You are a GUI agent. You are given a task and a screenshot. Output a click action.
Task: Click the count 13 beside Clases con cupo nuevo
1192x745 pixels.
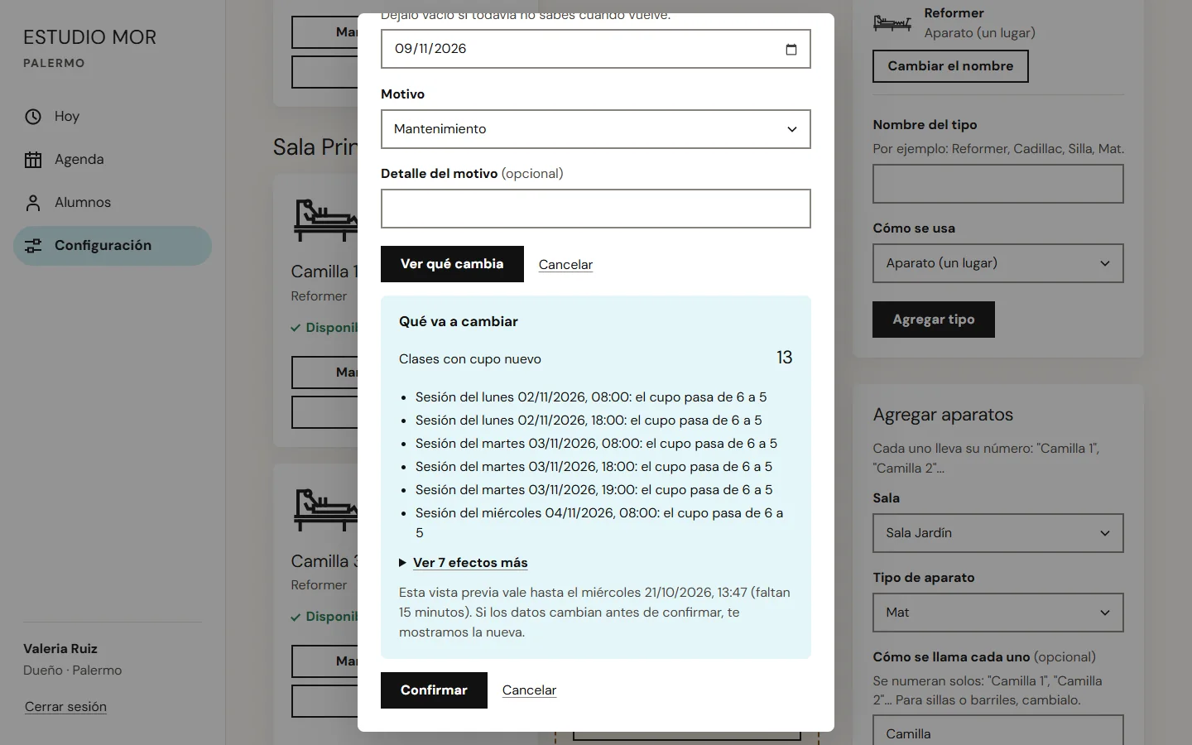(785, 358)
